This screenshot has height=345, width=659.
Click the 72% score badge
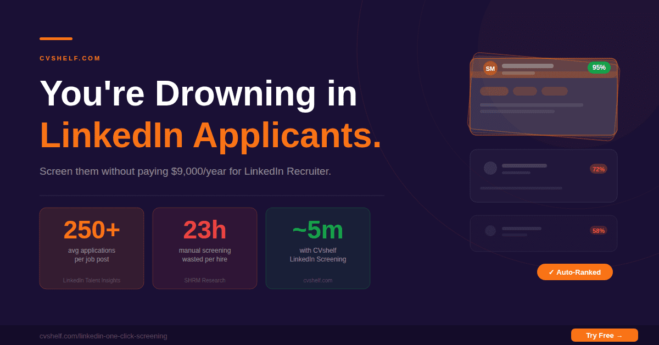598,169
